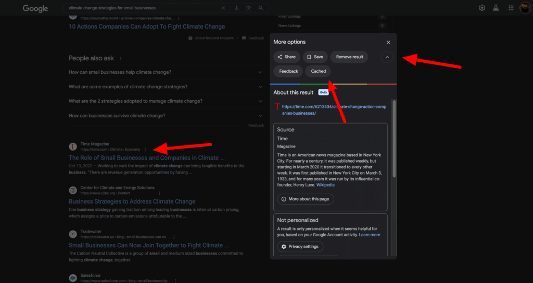The height and width of the screenshot is (283, 533).
Task: Click the Beta badge
Action: click(x=323, y=92)
